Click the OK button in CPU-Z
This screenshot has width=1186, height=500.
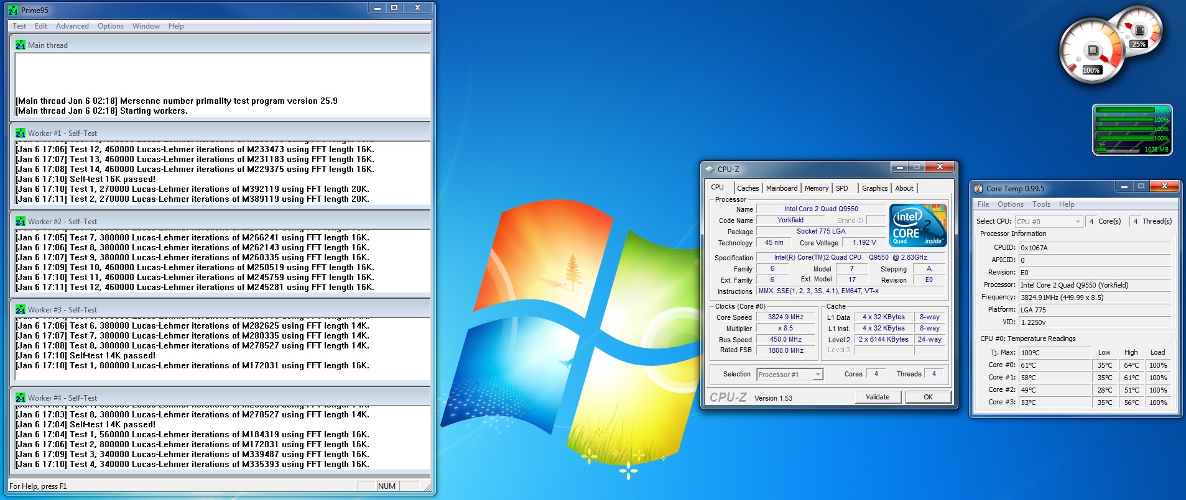pos(928,397)
